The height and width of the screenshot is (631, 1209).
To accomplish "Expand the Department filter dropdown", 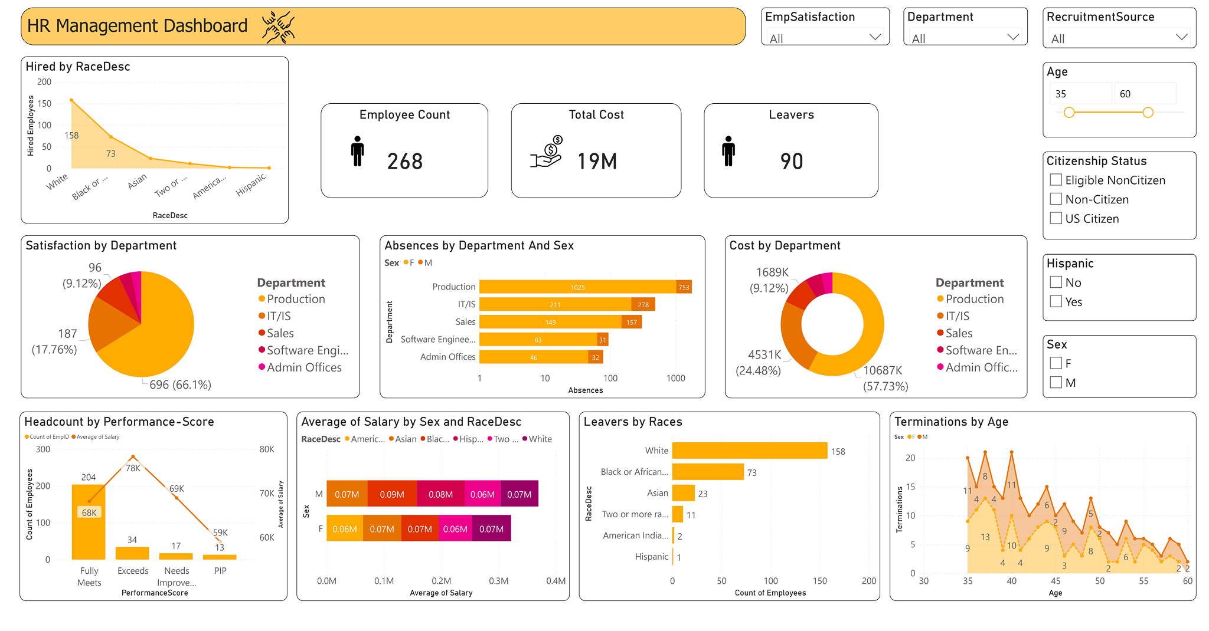I will pos(965,38).
